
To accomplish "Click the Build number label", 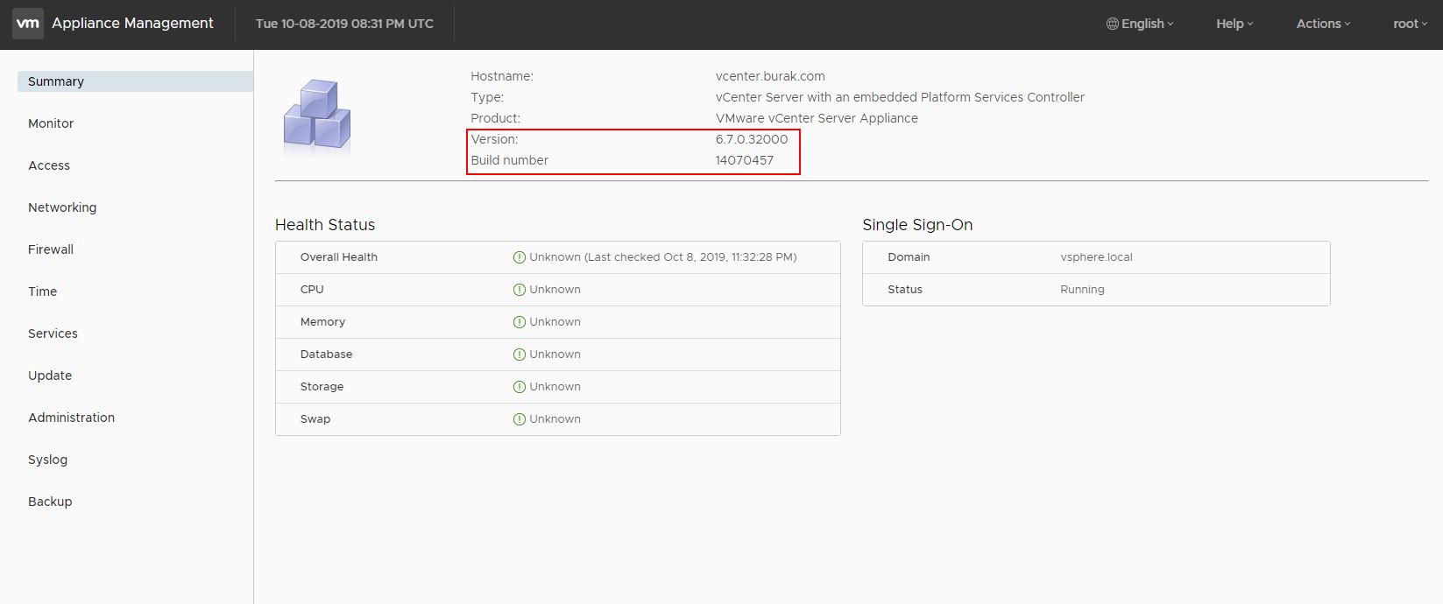I will point(509,160).
